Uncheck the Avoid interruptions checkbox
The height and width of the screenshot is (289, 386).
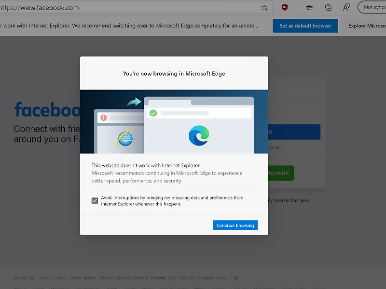[95, 201]
